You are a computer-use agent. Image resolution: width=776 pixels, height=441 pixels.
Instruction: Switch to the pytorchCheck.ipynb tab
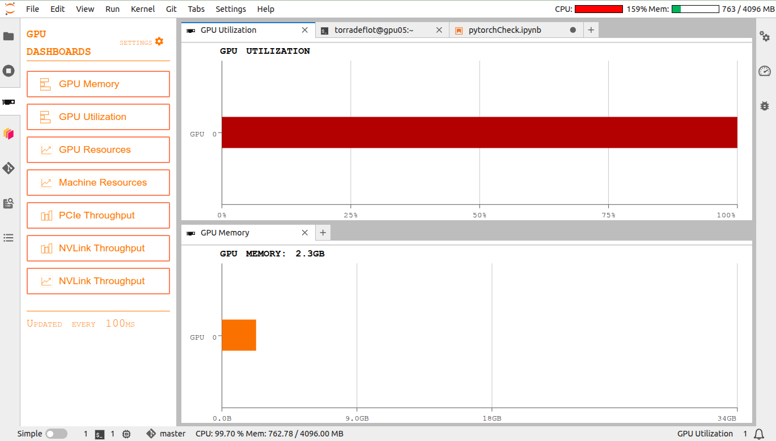(504, 30)
